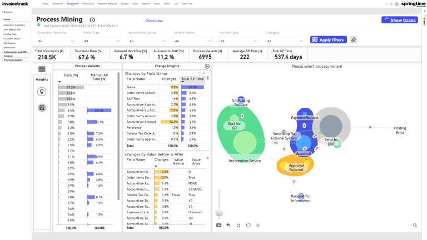Select the 25.2% process variant bar
The image size is (427, 240).
click(71, 87)
